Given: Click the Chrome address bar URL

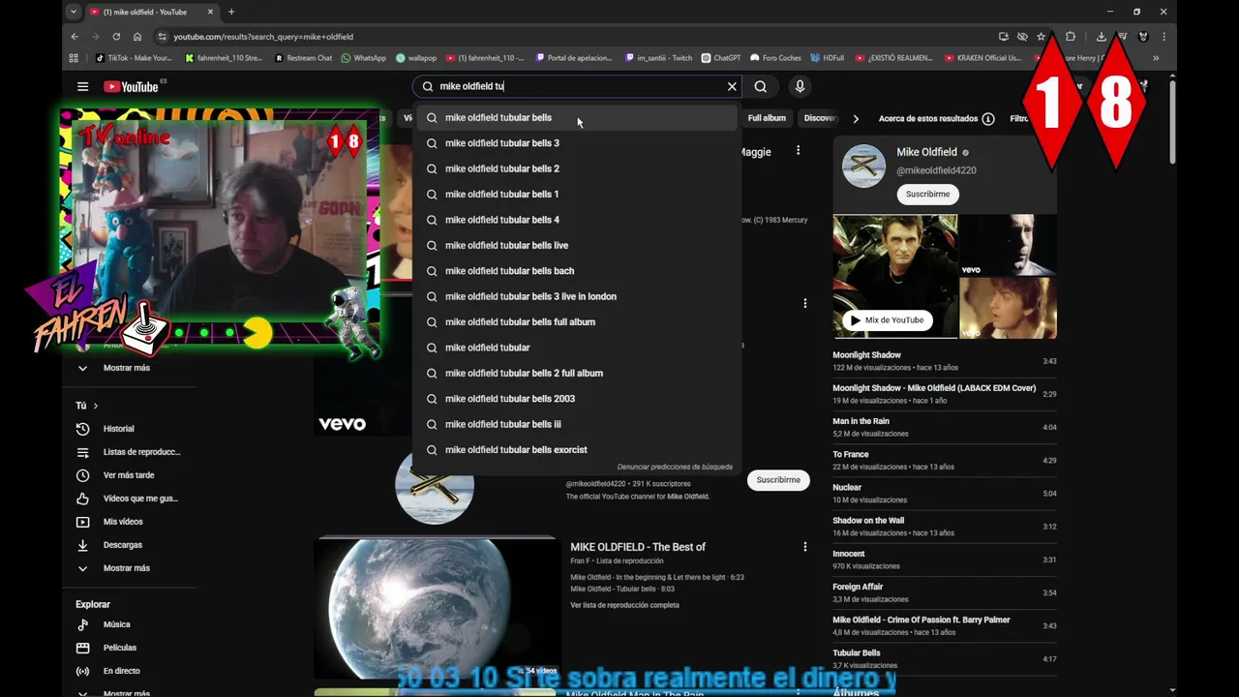Looking at the screenshot, I should (x=263, y=37).
